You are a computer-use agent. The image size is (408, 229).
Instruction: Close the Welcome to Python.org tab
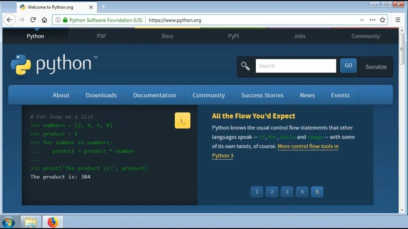click(91, 7)
